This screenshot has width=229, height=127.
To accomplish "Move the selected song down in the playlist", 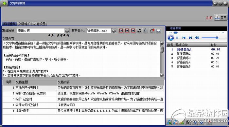I will coord(202,122).
